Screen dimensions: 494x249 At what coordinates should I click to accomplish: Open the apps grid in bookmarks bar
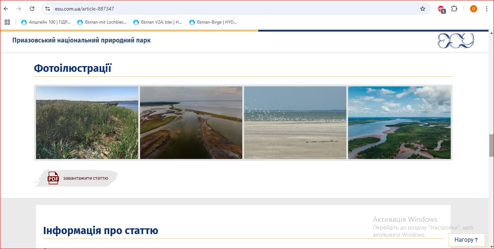[7, 22]
